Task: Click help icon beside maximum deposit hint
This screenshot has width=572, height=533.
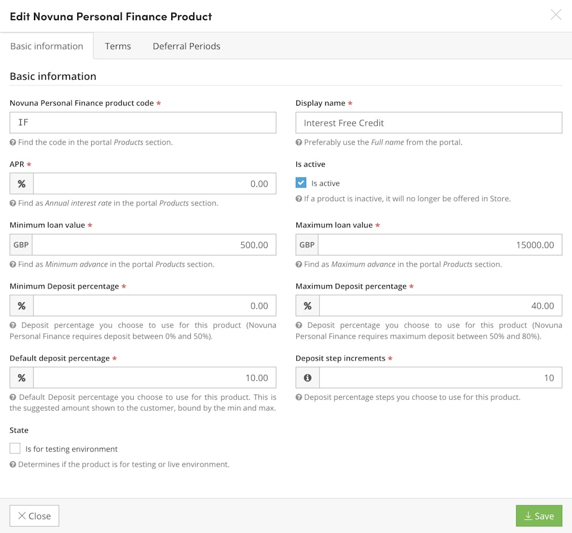Action: (299, 325)
